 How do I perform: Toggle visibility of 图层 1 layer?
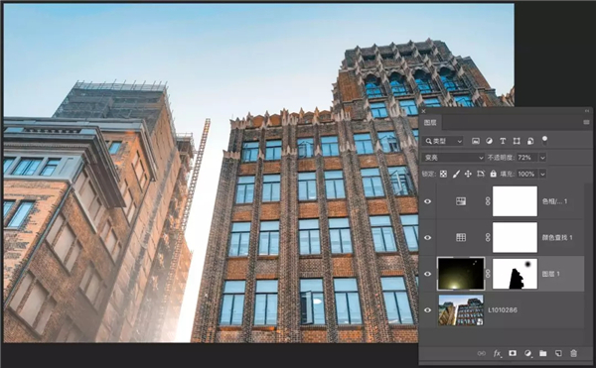(427, 274)
